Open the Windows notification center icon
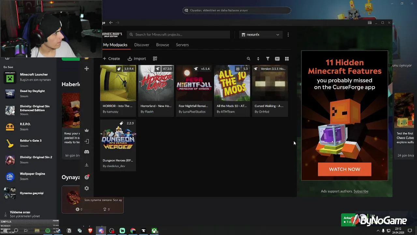417x235 pixels. [410, 231]
